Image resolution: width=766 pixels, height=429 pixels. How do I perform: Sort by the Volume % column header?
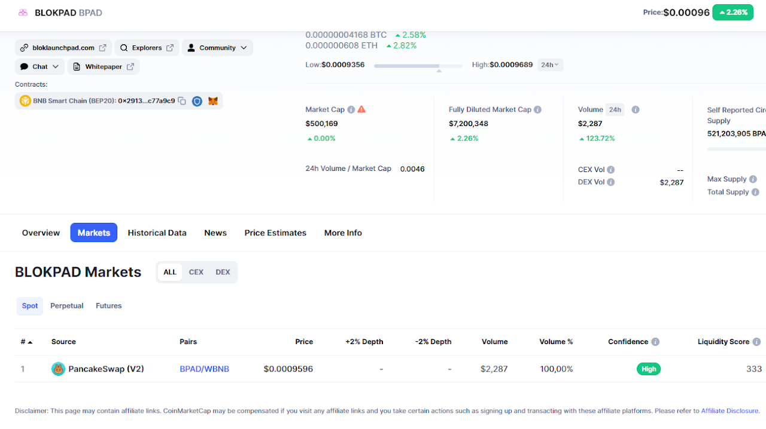point(556,342)
